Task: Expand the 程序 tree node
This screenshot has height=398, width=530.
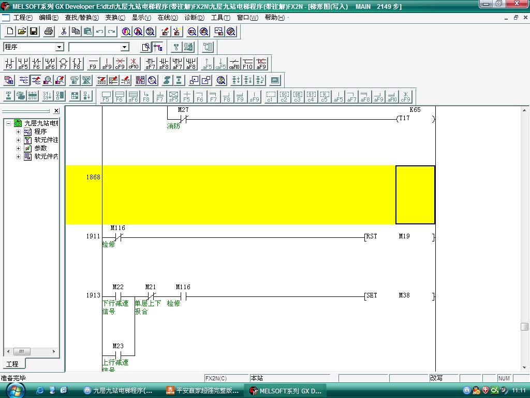Action: 19,132
